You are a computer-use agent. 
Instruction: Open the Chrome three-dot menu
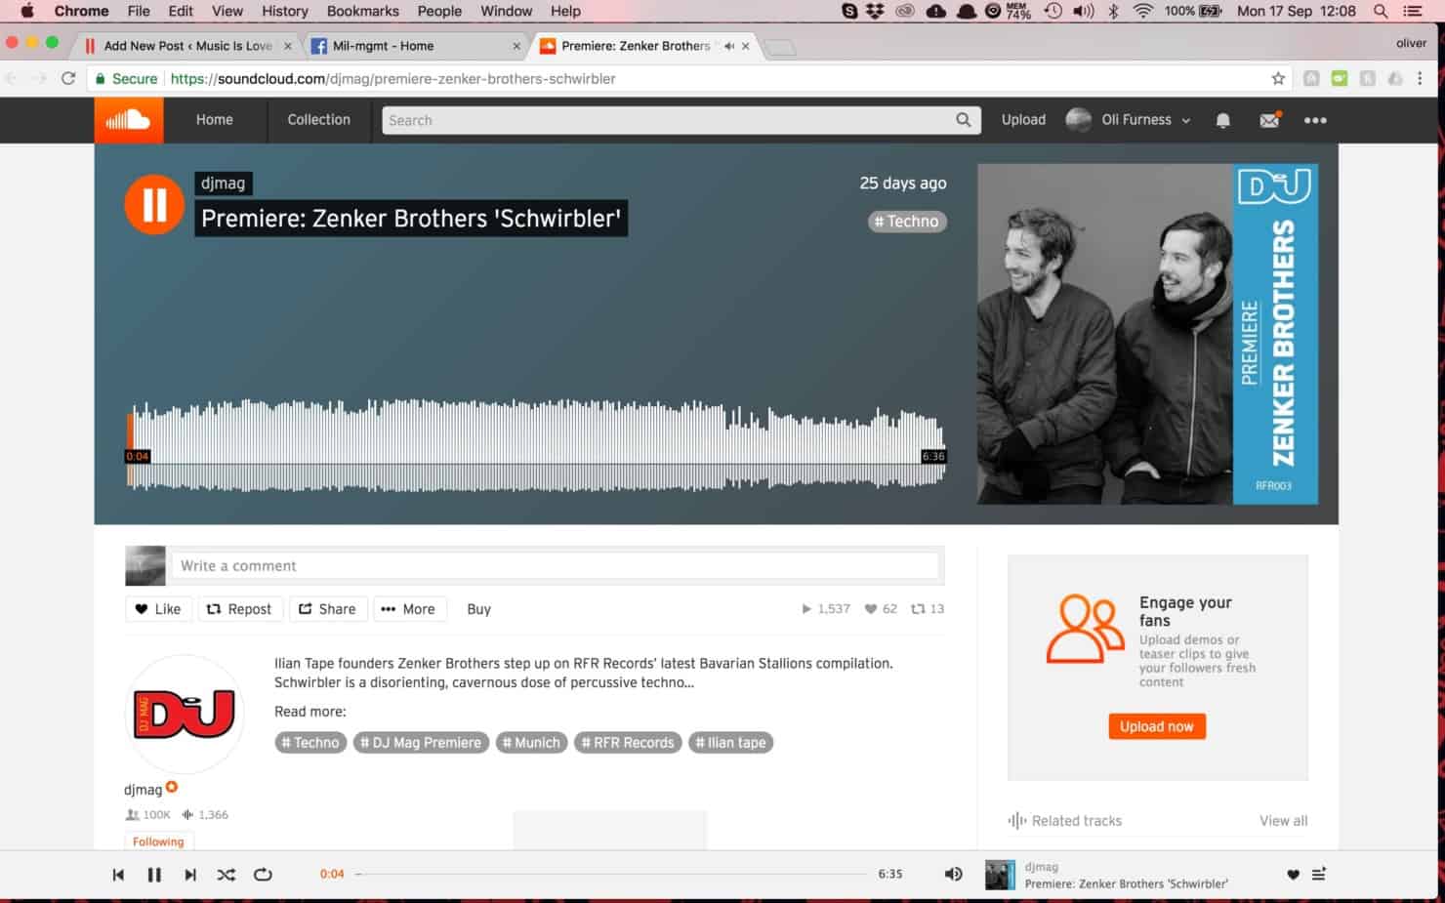(1421, 78)
